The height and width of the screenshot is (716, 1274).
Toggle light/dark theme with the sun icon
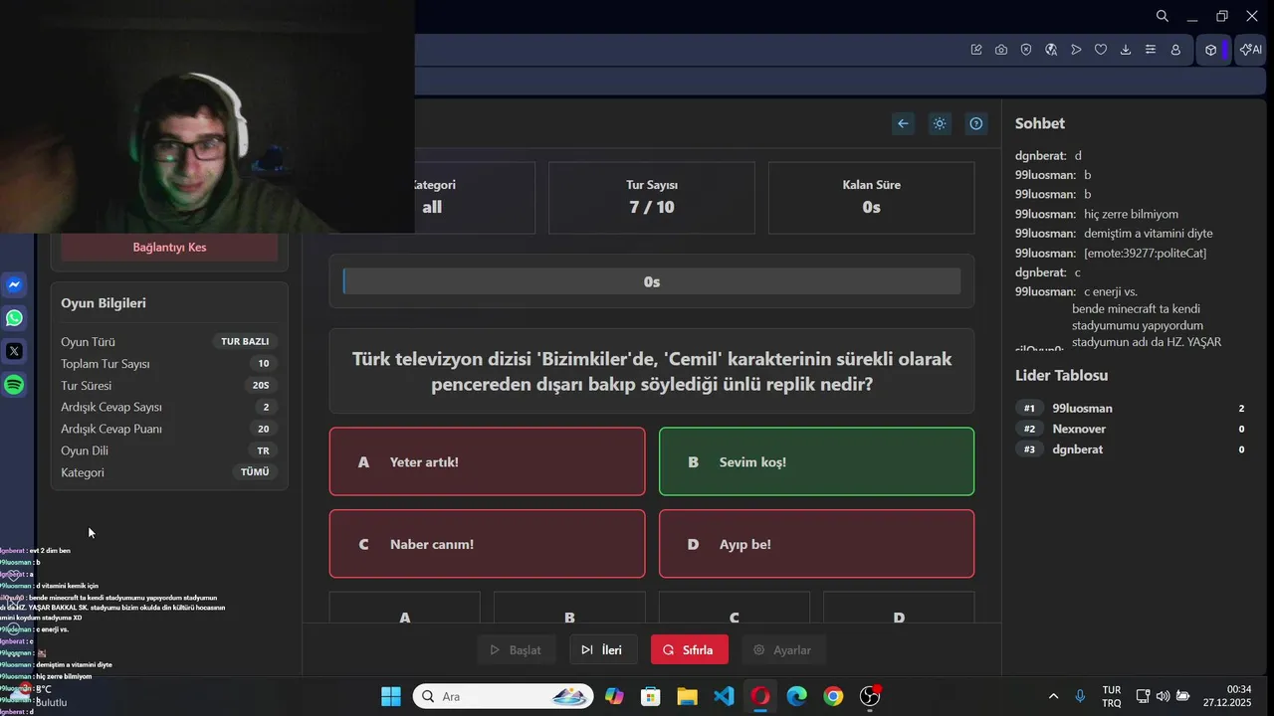pyautogui.click(x=939, y=123)
